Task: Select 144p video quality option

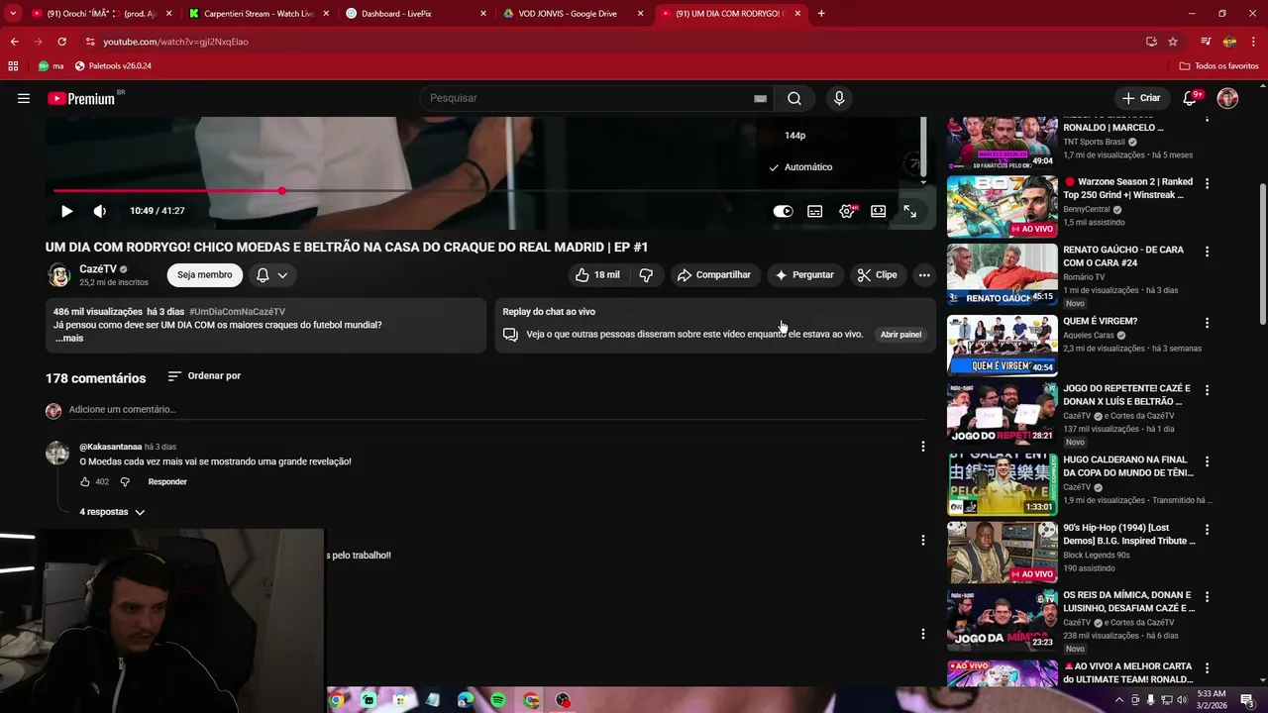Action: point(794,136)
